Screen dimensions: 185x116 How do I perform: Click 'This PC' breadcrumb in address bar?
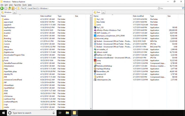[24, 8]
